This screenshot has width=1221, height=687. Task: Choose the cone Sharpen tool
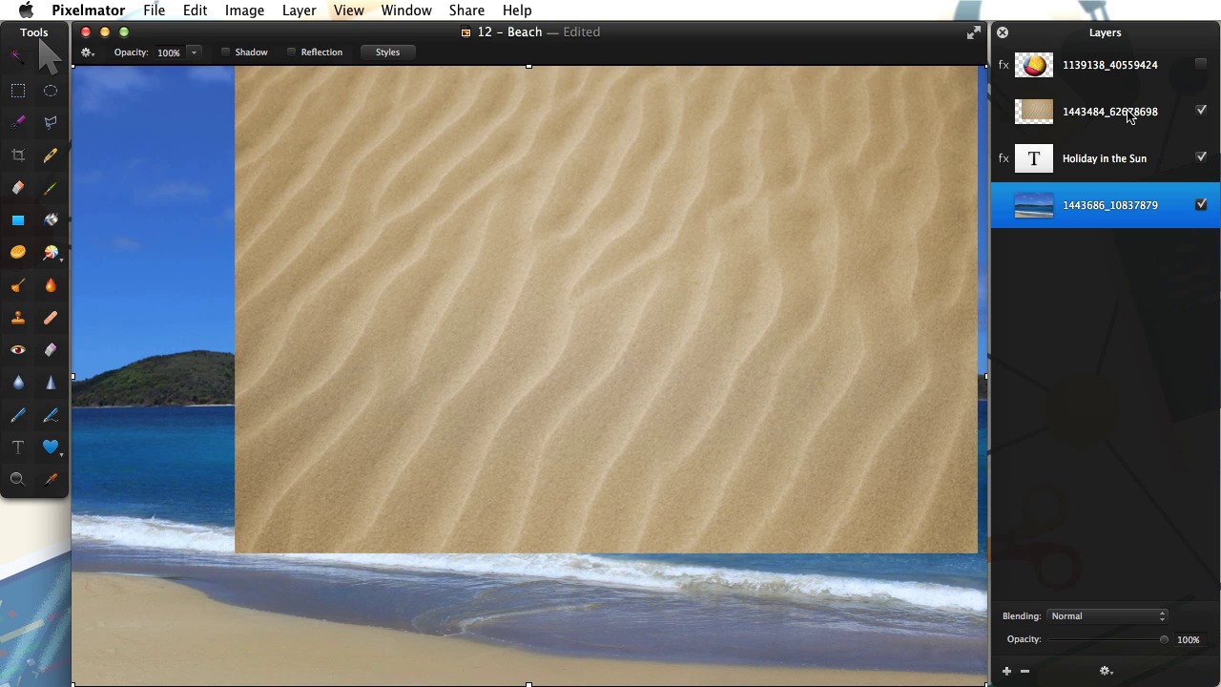[x=51, y=383]
